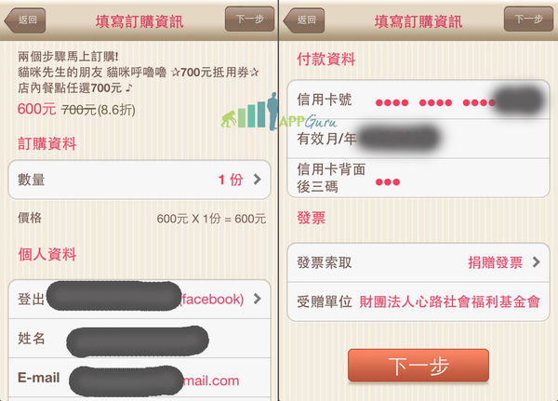Tap the left screen top 下一步 button

coord(250,20)
